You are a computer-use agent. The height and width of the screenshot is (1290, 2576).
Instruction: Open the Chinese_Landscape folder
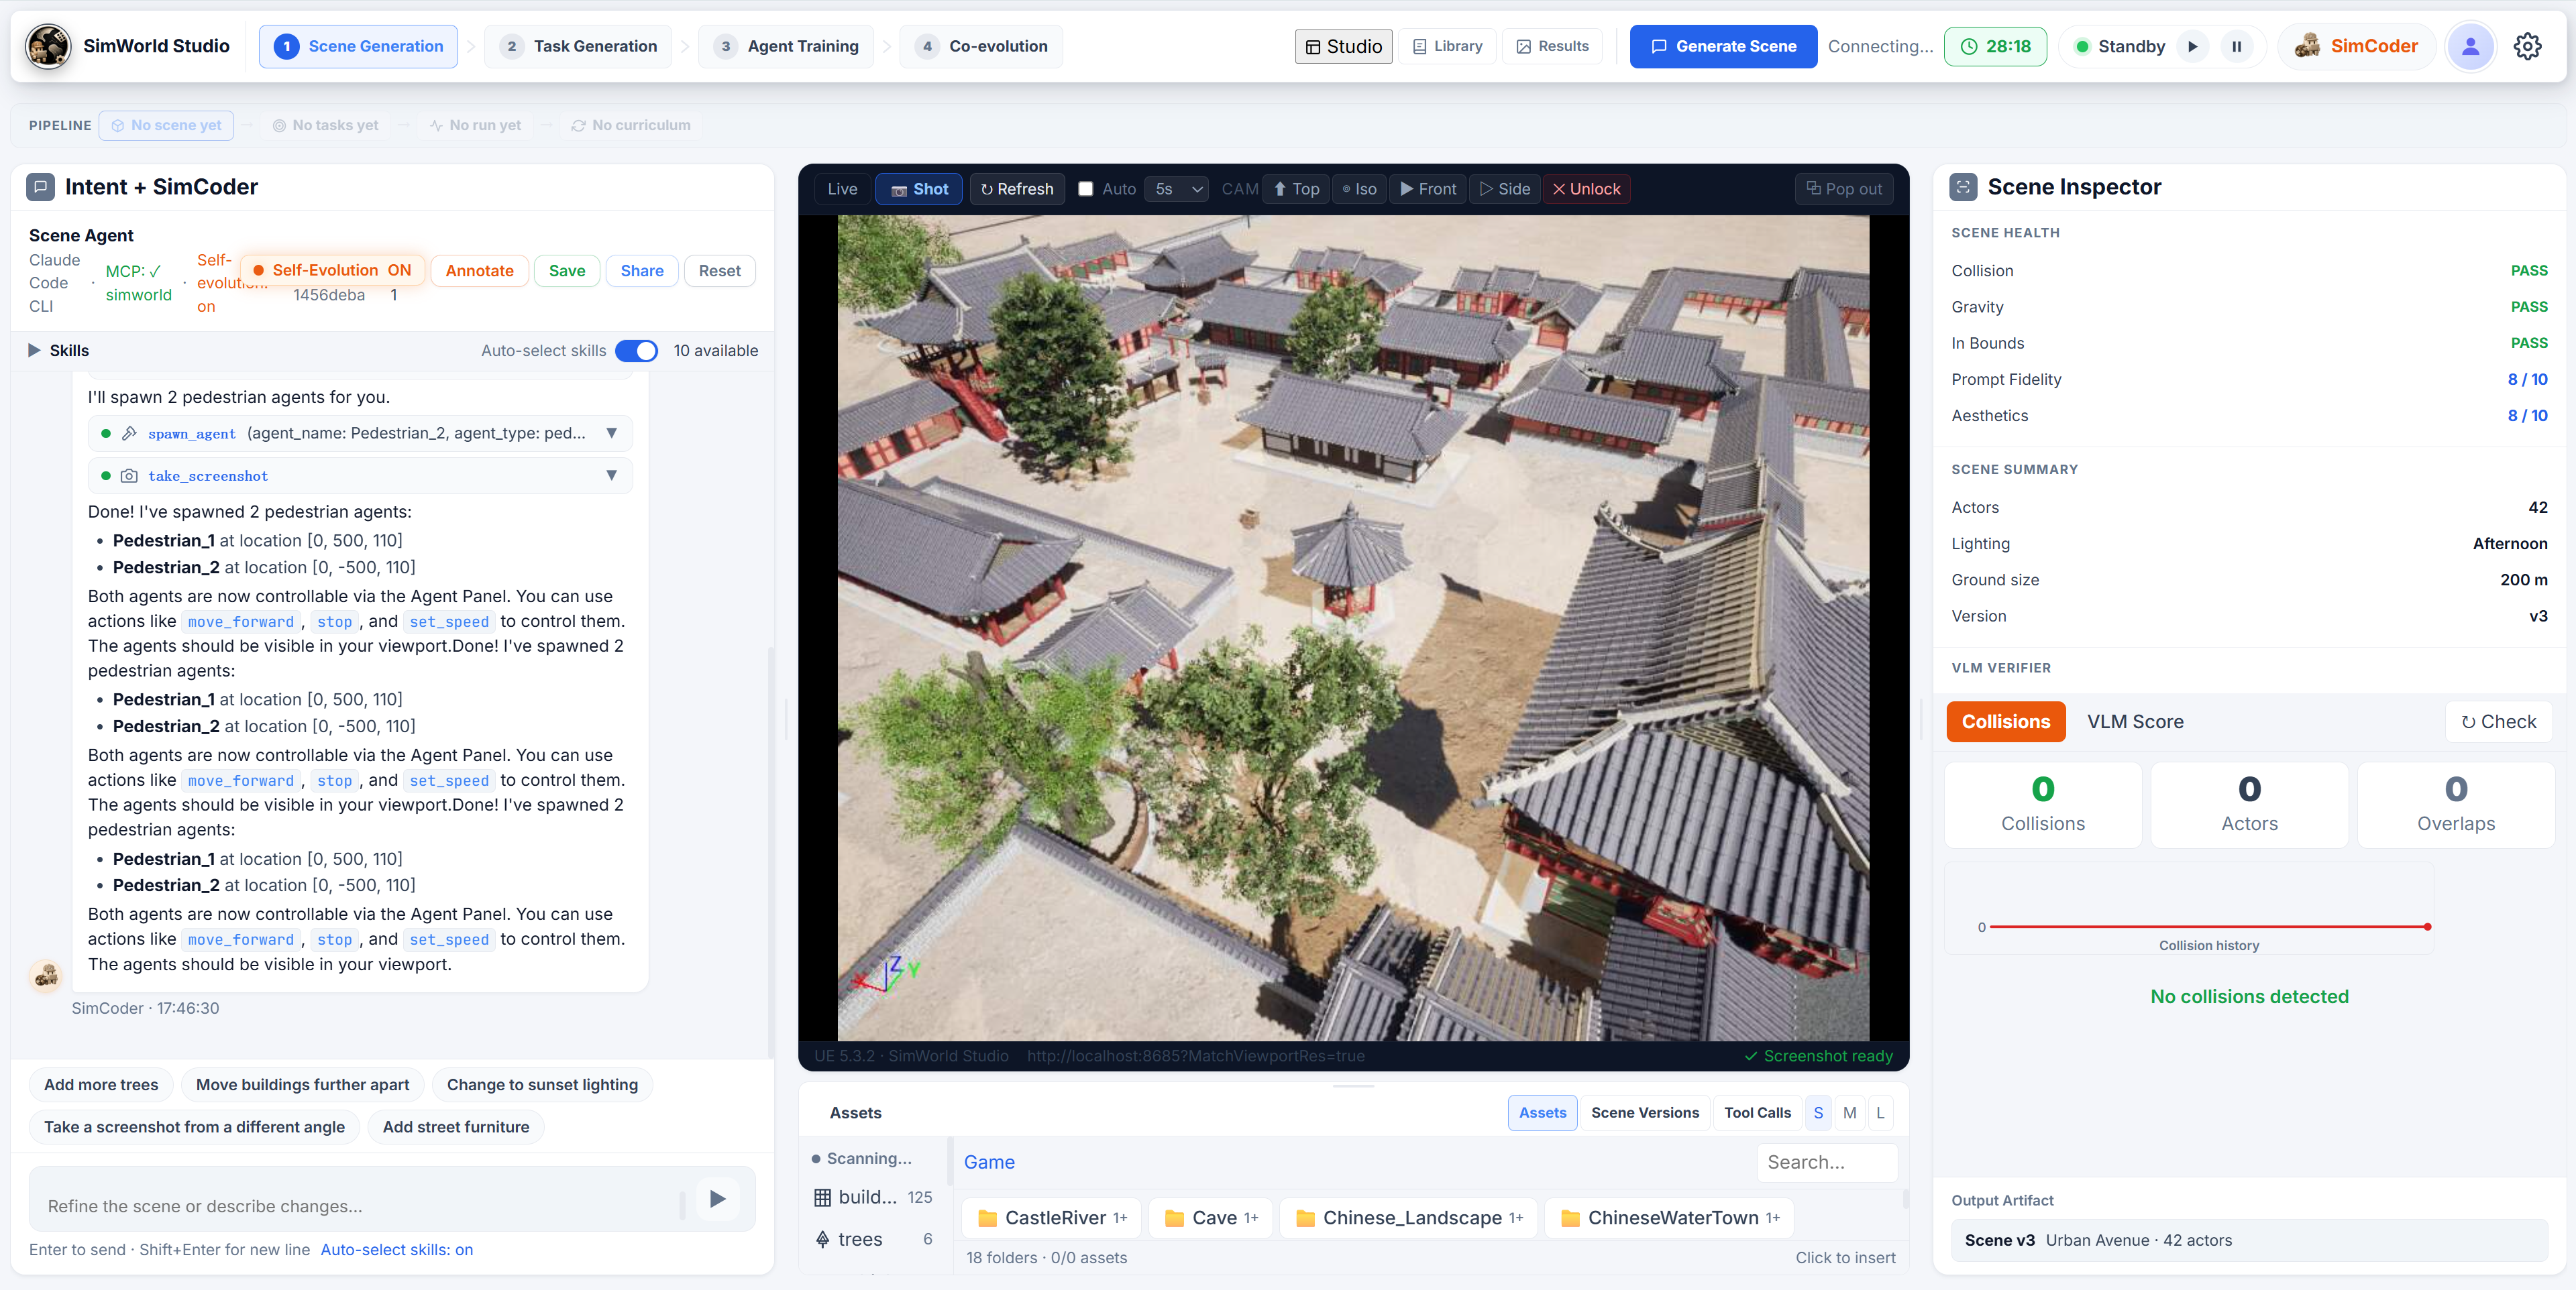1408,1218
